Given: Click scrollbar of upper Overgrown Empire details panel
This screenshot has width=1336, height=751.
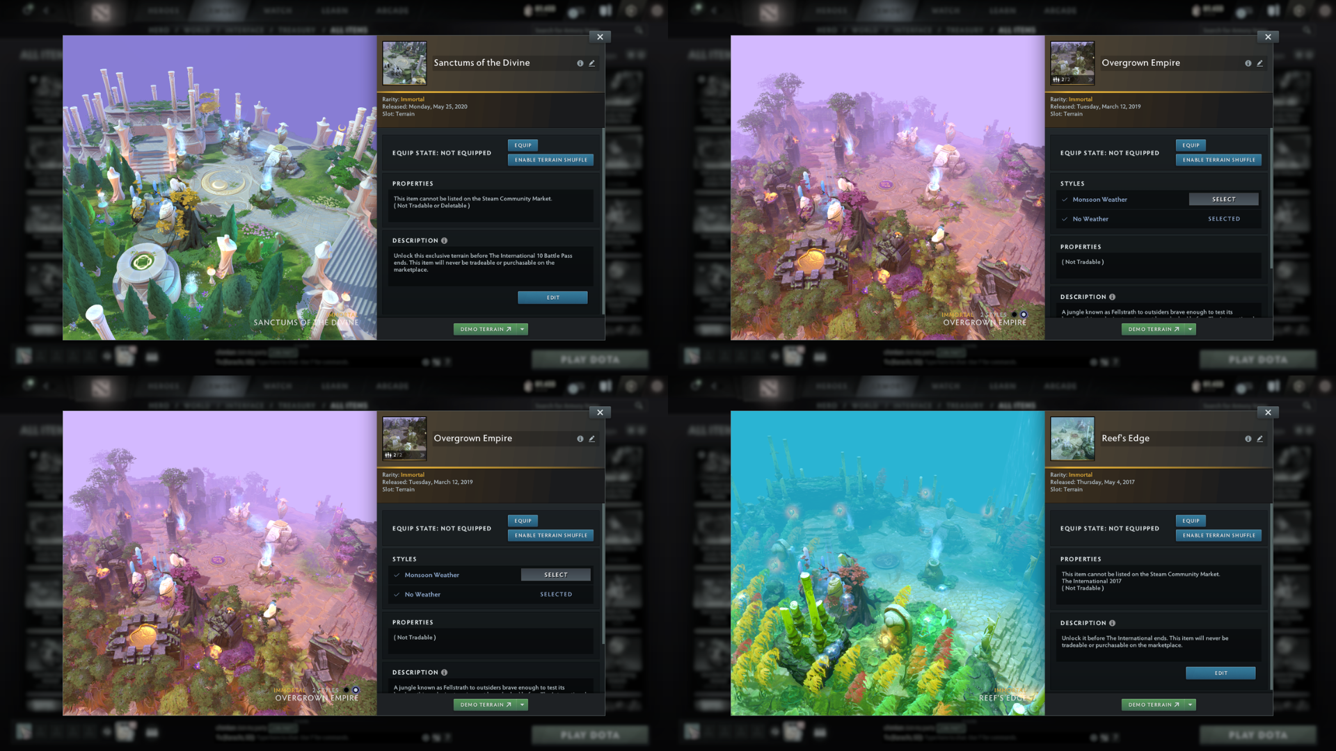Looking at the screenshot, I should coord(1271,198).
